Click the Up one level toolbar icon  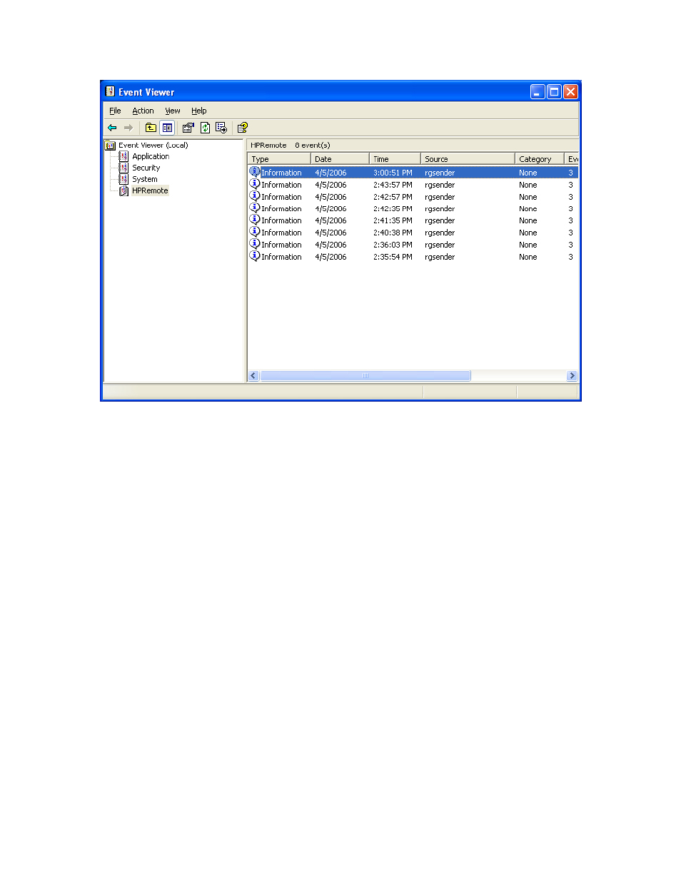pos(151,128)
